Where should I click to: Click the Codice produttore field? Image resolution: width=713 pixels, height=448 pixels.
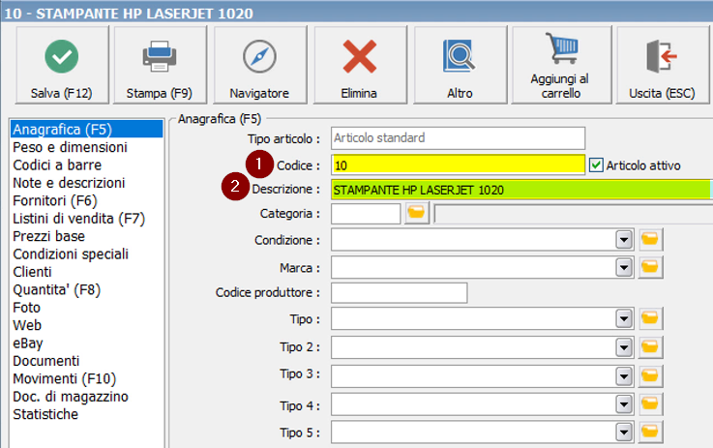click(x=400, y=292)
